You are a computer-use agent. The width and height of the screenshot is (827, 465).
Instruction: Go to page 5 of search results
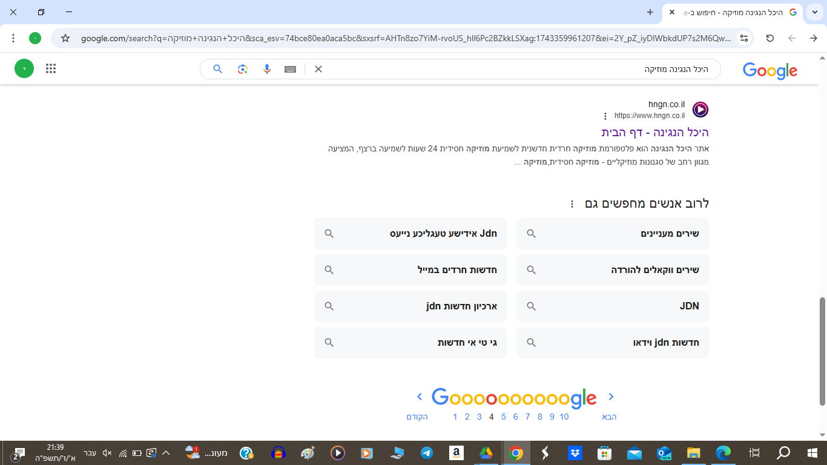coord(503,417)
